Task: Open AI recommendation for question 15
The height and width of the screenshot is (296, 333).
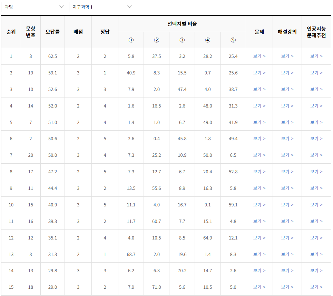Action: (316, 205)
